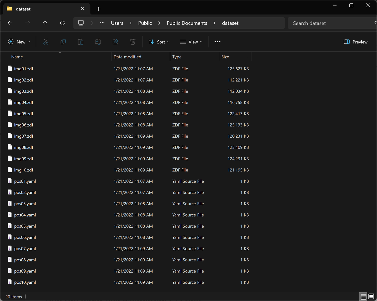Toggle the Preview pane
Image resolution: width=377 pixels, height=301 pixels.
click(x=355, y=42)
